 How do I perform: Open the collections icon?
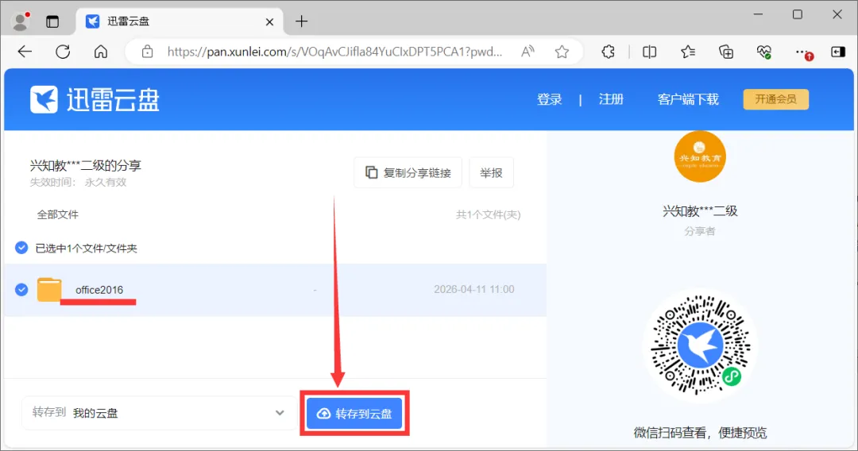coord(725,52)
